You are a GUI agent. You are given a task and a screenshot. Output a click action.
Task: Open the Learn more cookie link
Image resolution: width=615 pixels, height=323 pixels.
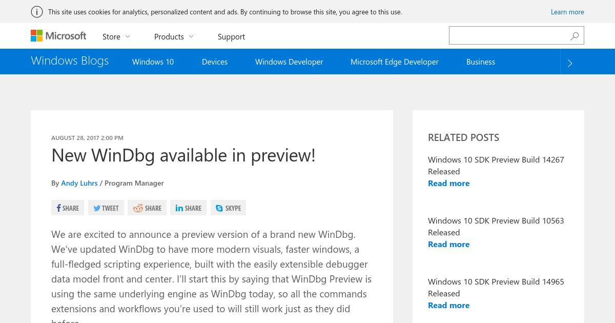click(567, 12)
